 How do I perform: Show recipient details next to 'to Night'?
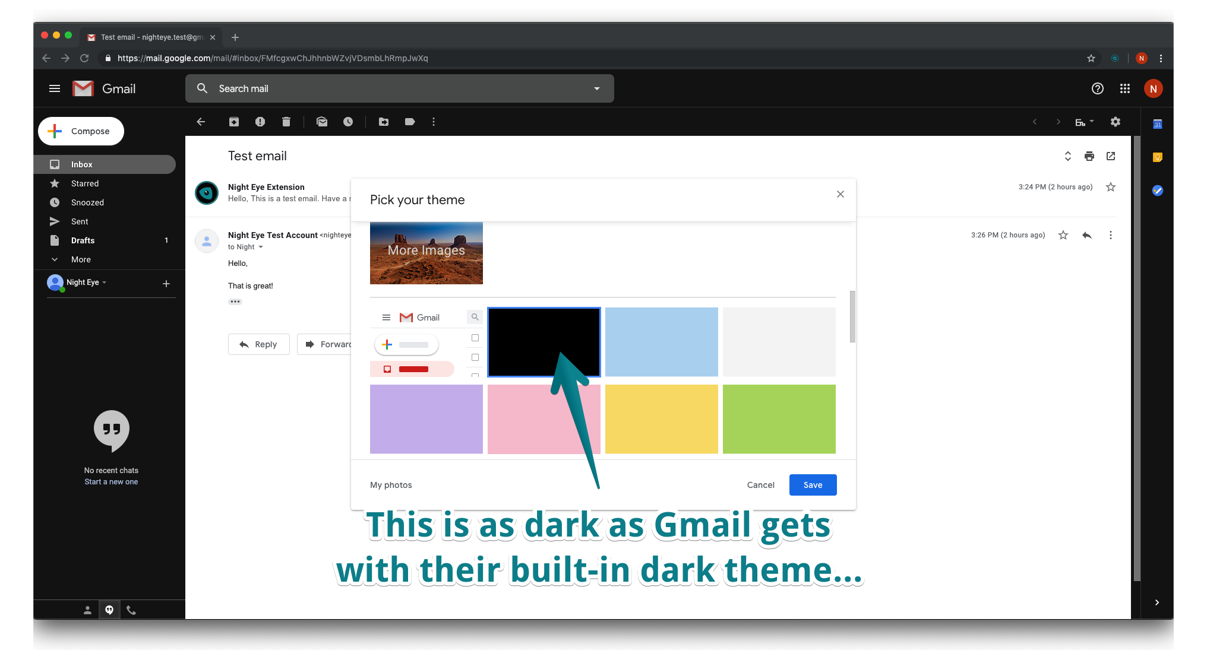pyautogui.click(x=261, y=247)
